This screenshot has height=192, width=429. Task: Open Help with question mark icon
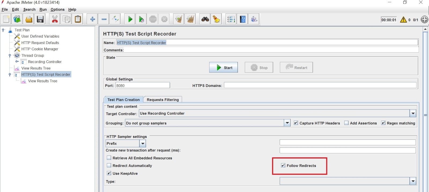243,19
